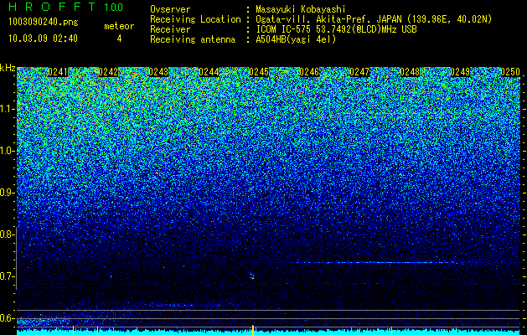Click the 0242 time label
This screenshot has height=335, width=527.
108,72
